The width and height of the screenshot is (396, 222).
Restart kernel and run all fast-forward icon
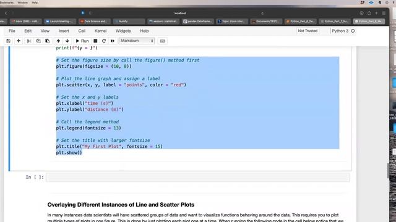113,41
